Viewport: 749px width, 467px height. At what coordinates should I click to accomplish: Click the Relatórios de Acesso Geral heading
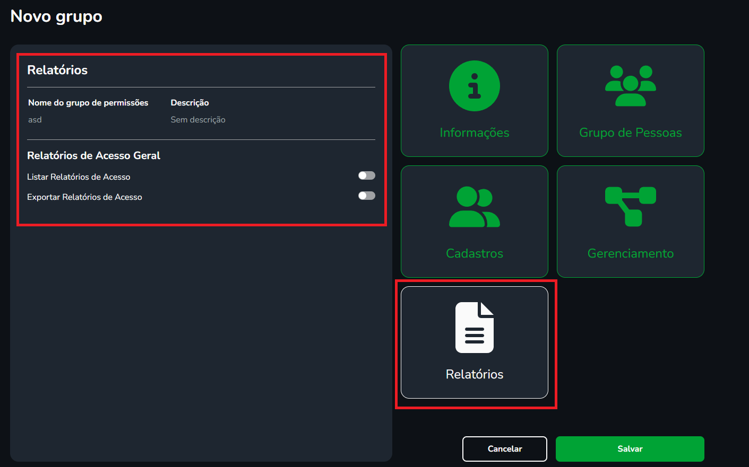point(93,155)
